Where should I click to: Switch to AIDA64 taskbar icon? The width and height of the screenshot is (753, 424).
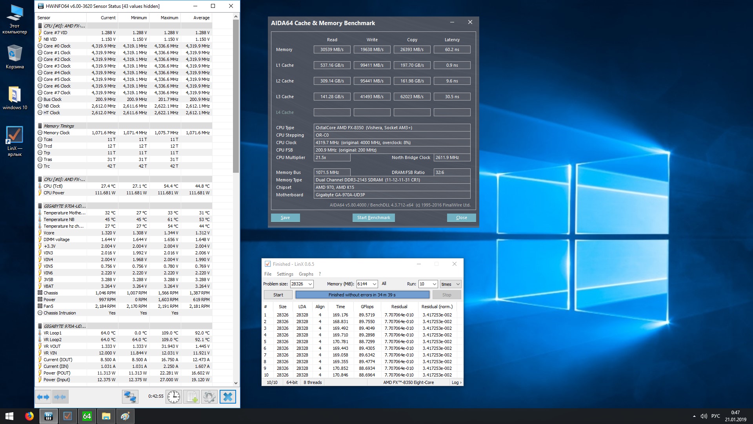87,416
